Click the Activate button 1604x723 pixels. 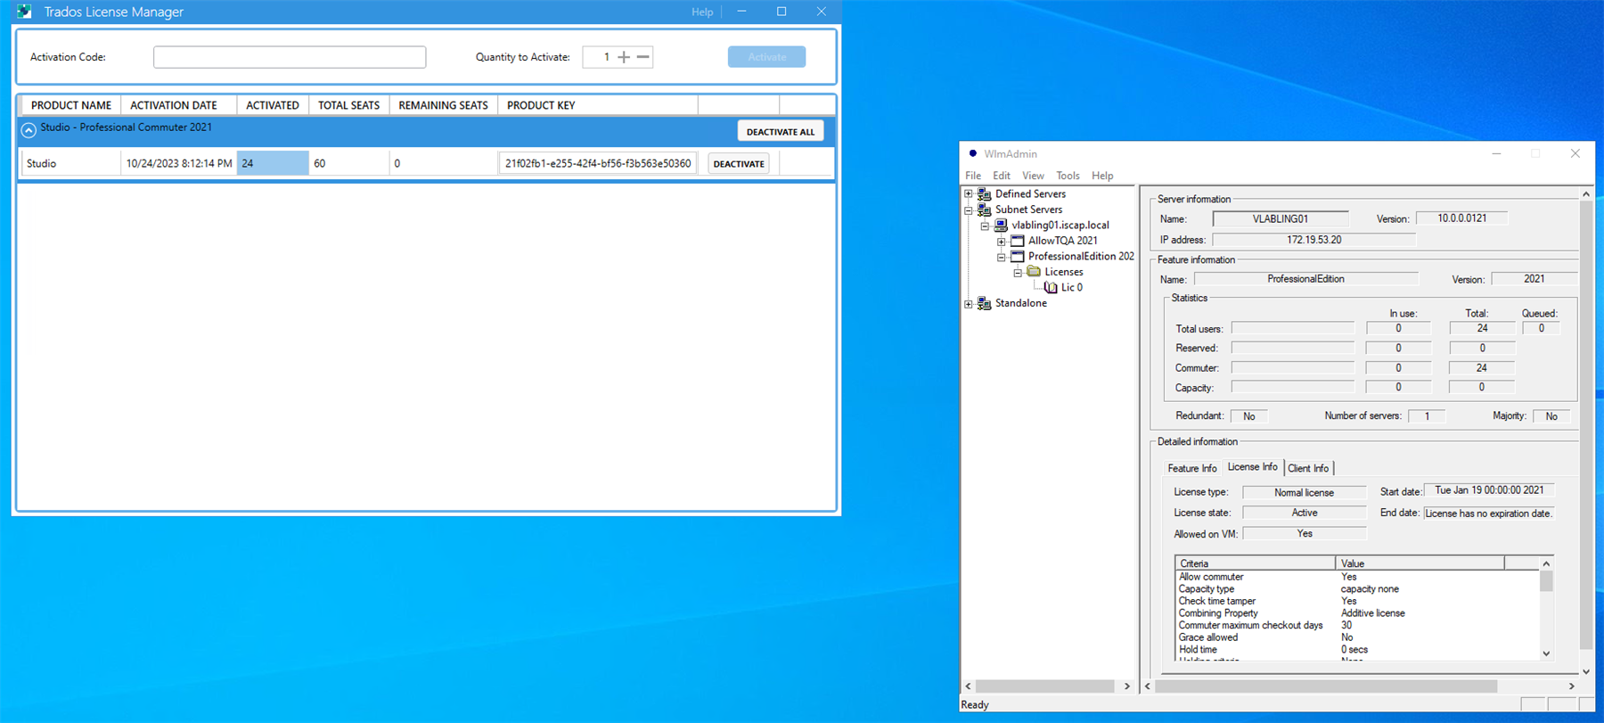[x=766, y=57]
